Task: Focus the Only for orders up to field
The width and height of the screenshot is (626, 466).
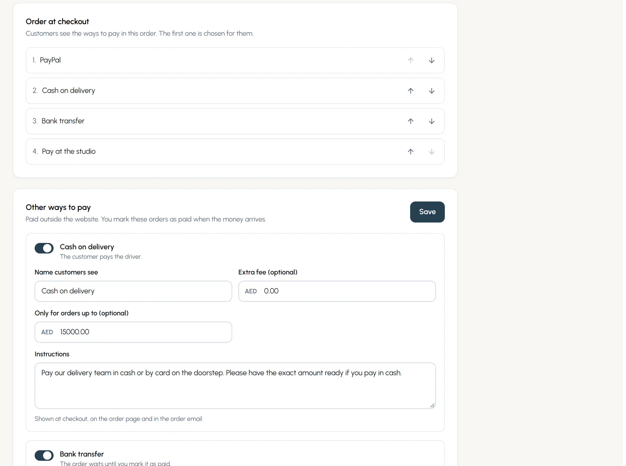Action: [133, 332]
